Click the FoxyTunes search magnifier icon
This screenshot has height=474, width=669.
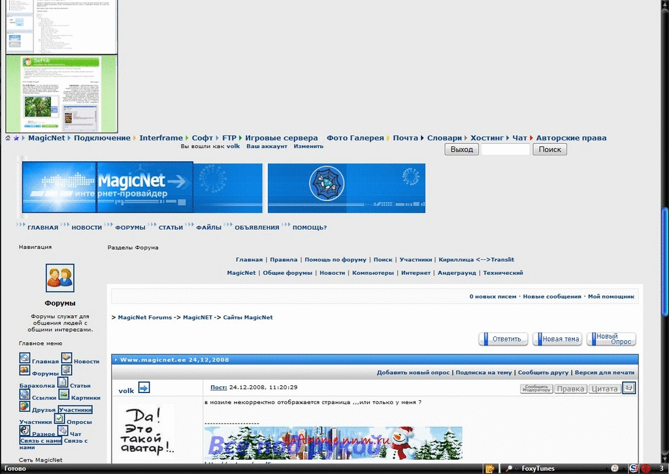508,469
